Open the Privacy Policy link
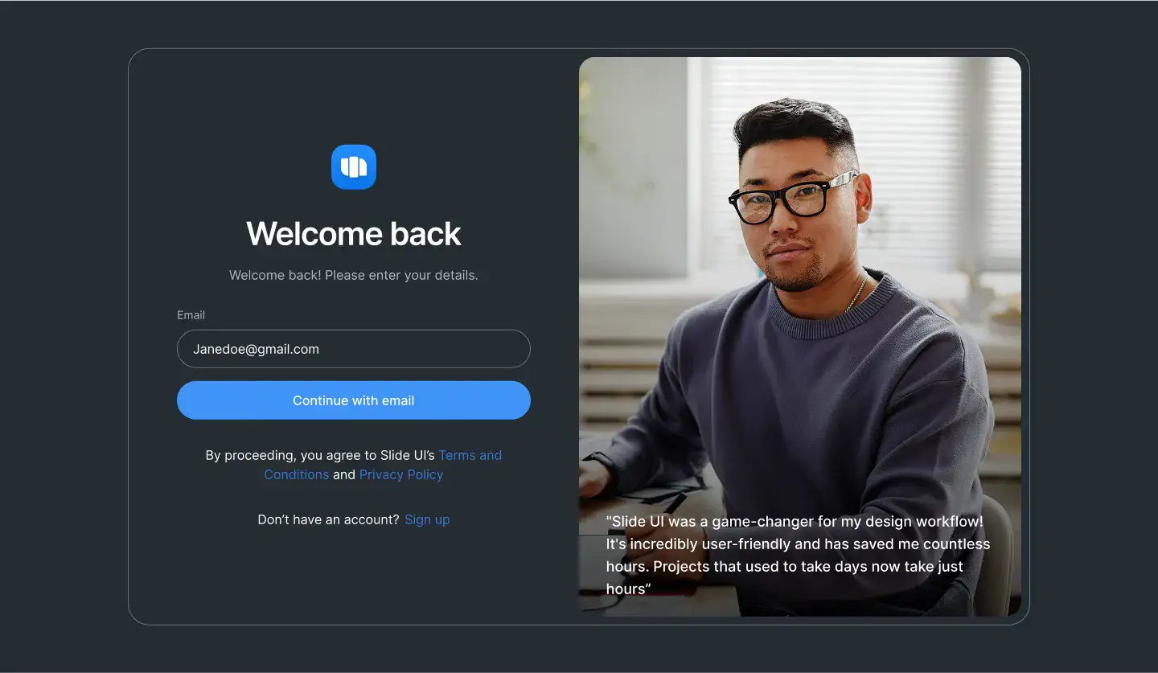Image resolution: width=1158 pixels, height=673 pixels. click(401, 474)
